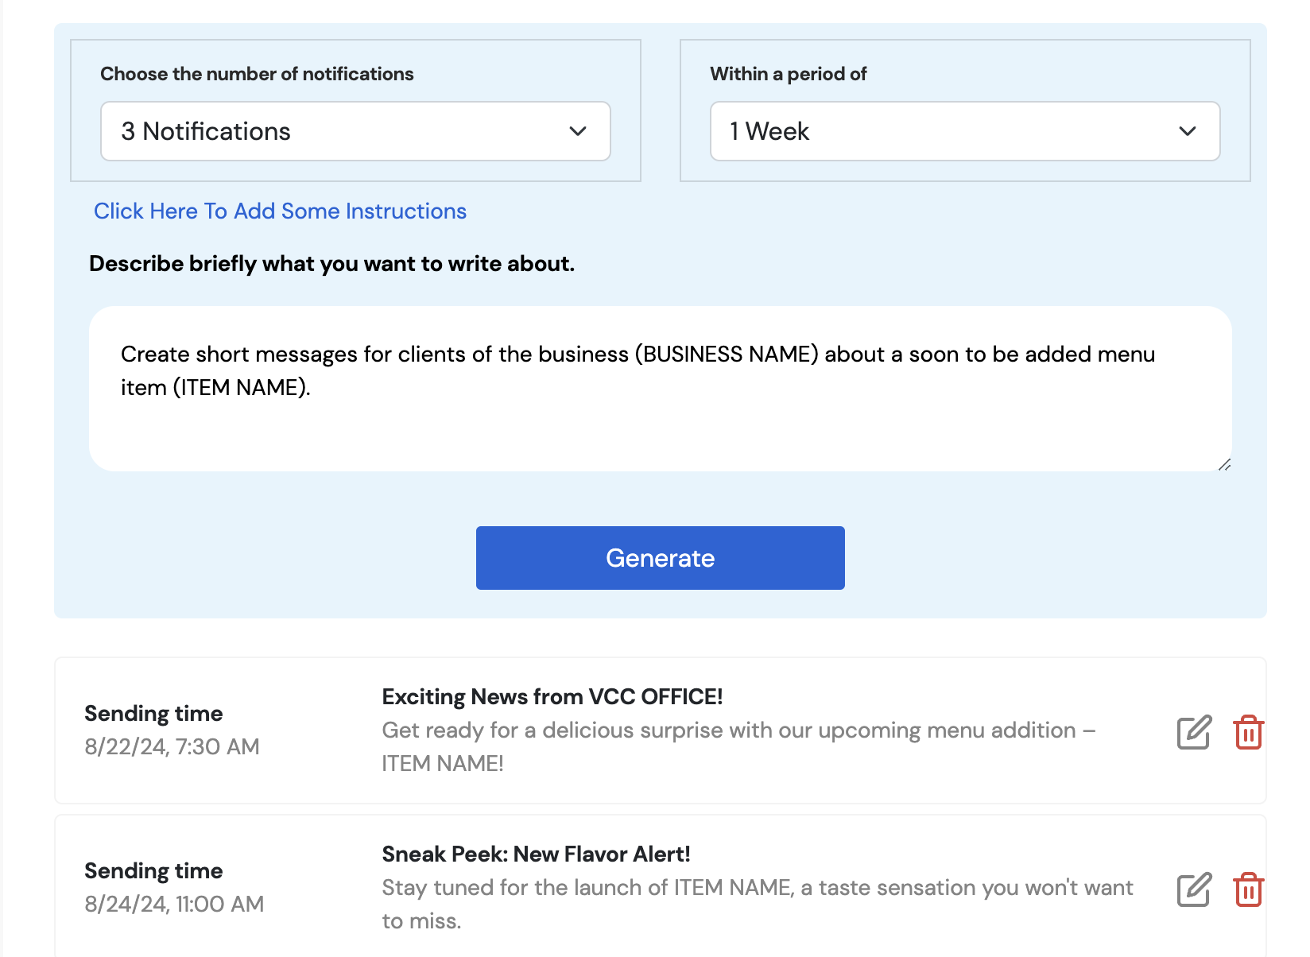The image size is (1310, 957).
Task: Click the Generate button
Action: coord(661,558)
